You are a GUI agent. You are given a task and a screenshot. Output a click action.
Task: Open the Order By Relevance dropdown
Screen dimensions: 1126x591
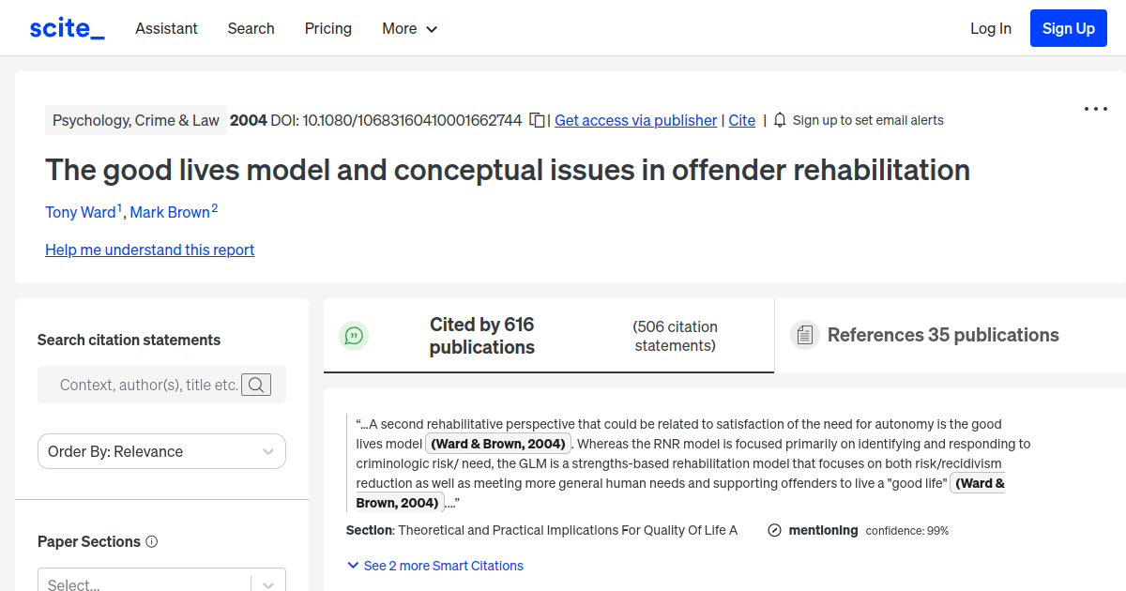click(161, 451)
